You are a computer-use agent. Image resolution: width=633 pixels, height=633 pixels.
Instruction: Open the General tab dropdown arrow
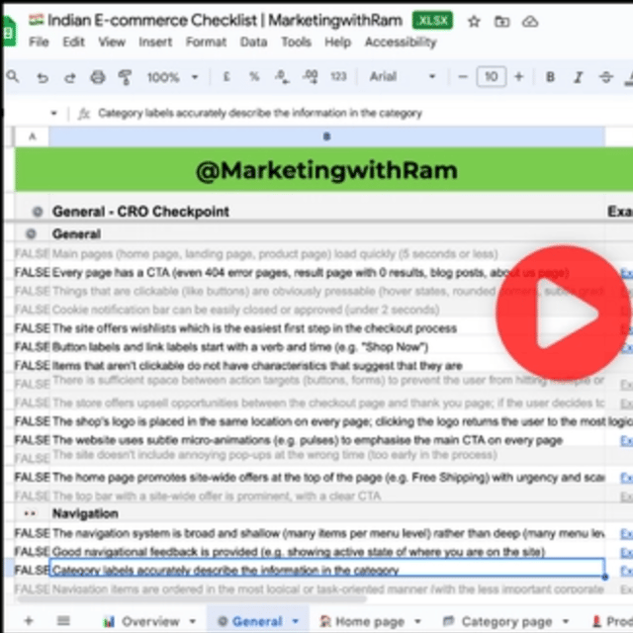tap(296, 621)
